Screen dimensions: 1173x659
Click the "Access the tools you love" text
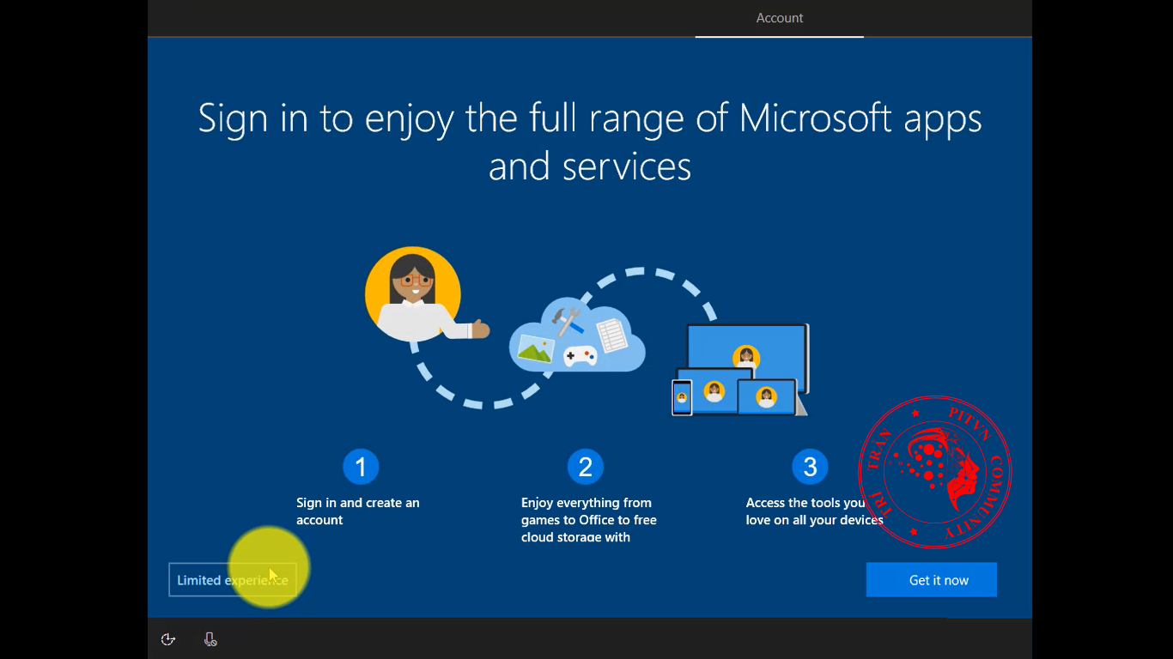tap(814, 511)
